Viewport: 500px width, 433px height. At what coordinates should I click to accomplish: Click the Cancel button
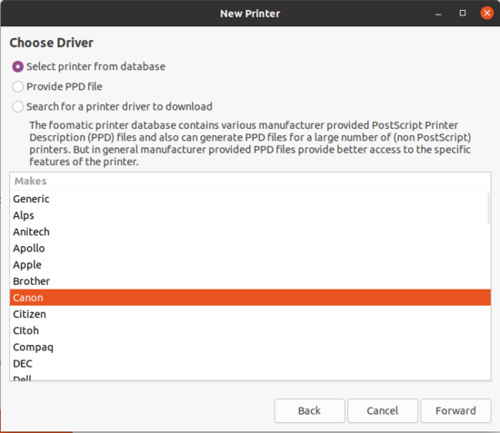383,410
